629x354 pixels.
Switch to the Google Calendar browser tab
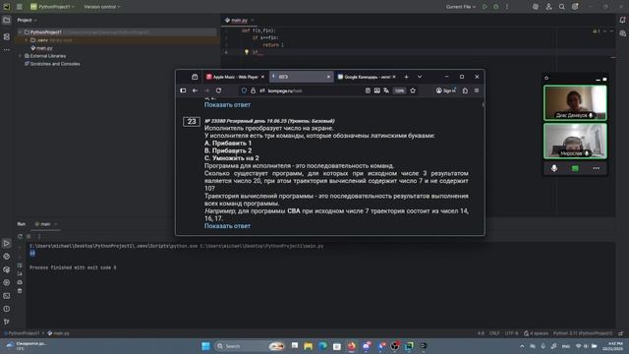[x=367, y=77]
